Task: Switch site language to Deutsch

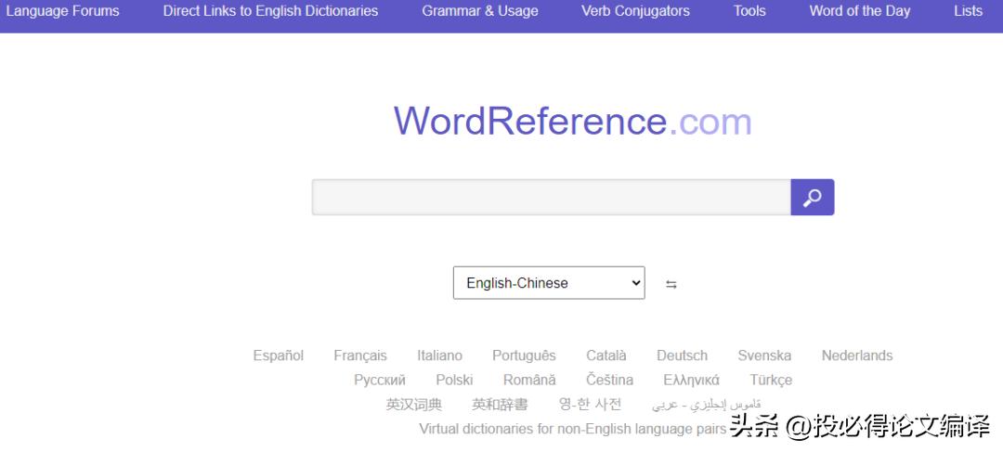Action: (682, 355)
